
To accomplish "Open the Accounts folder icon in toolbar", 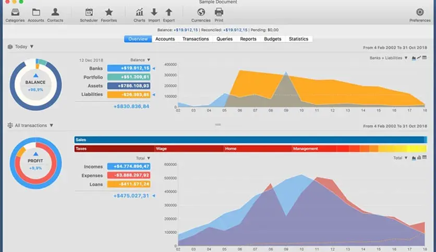I will 36,12.
